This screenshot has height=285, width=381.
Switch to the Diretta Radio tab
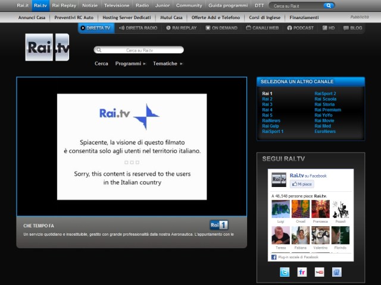(138, 28)
